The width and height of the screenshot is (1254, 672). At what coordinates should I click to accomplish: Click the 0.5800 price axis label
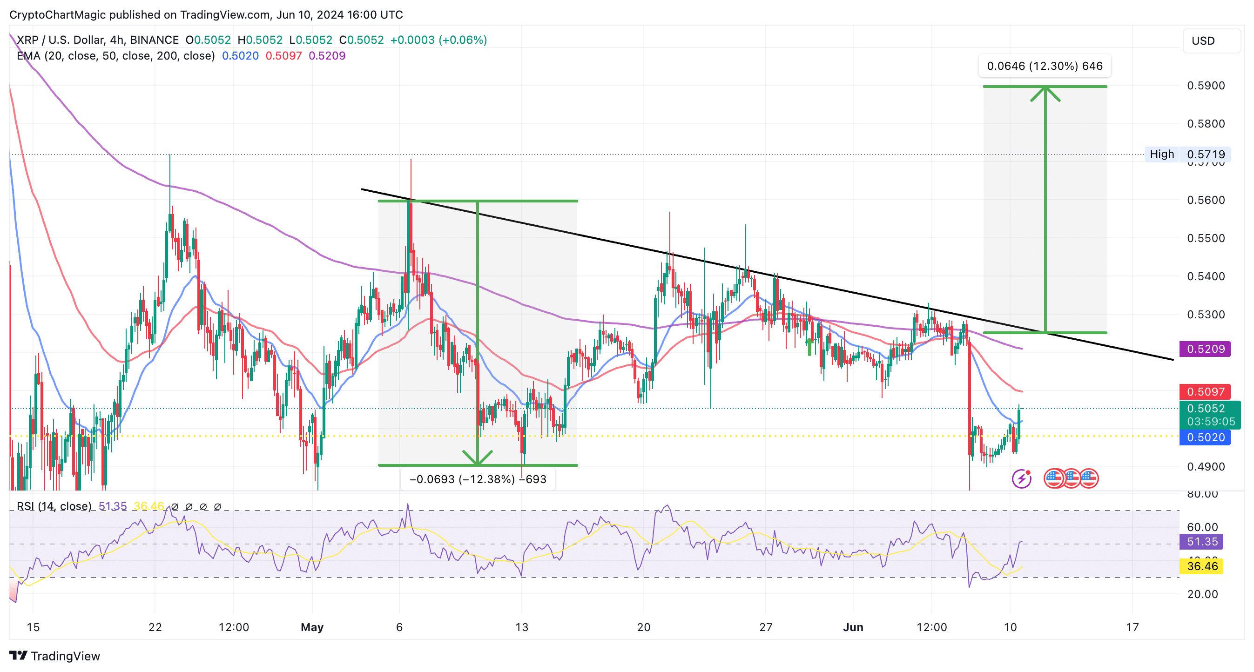tap(1206, 124)
